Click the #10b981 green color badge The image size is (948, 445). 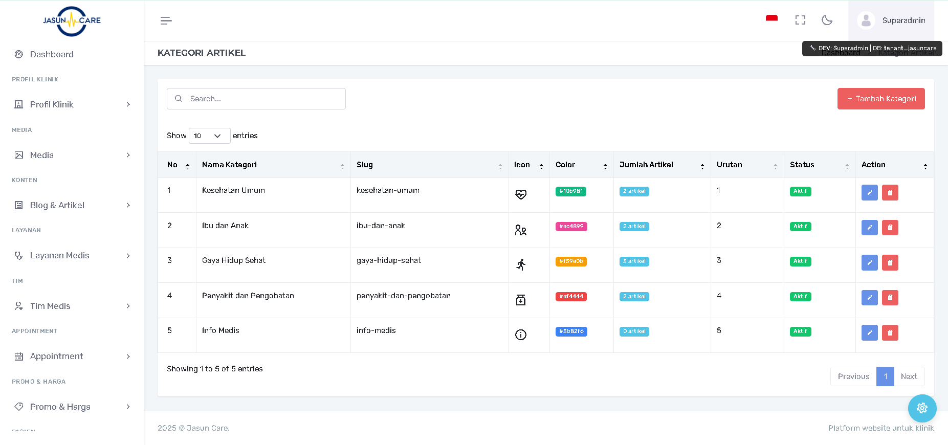[570, 191]
